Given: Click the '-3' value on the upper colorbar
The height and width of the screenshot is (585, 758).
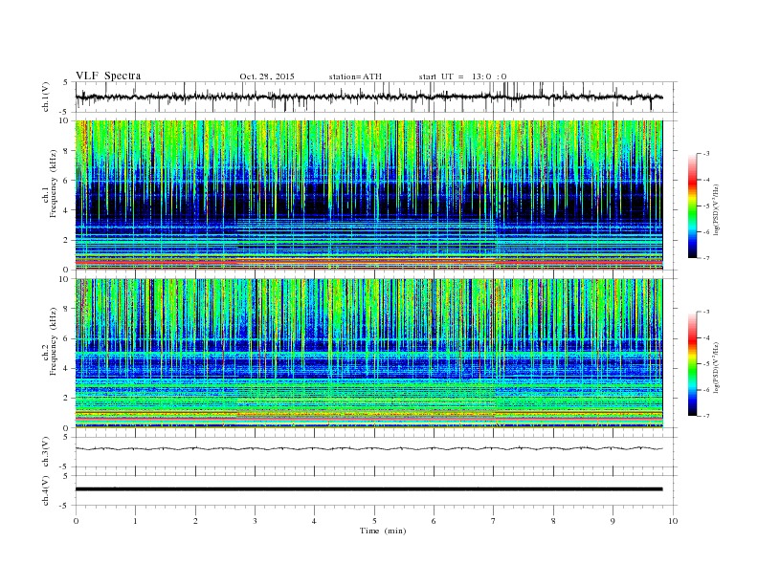Looking at the screenshot, I should (x=706, y=154).
